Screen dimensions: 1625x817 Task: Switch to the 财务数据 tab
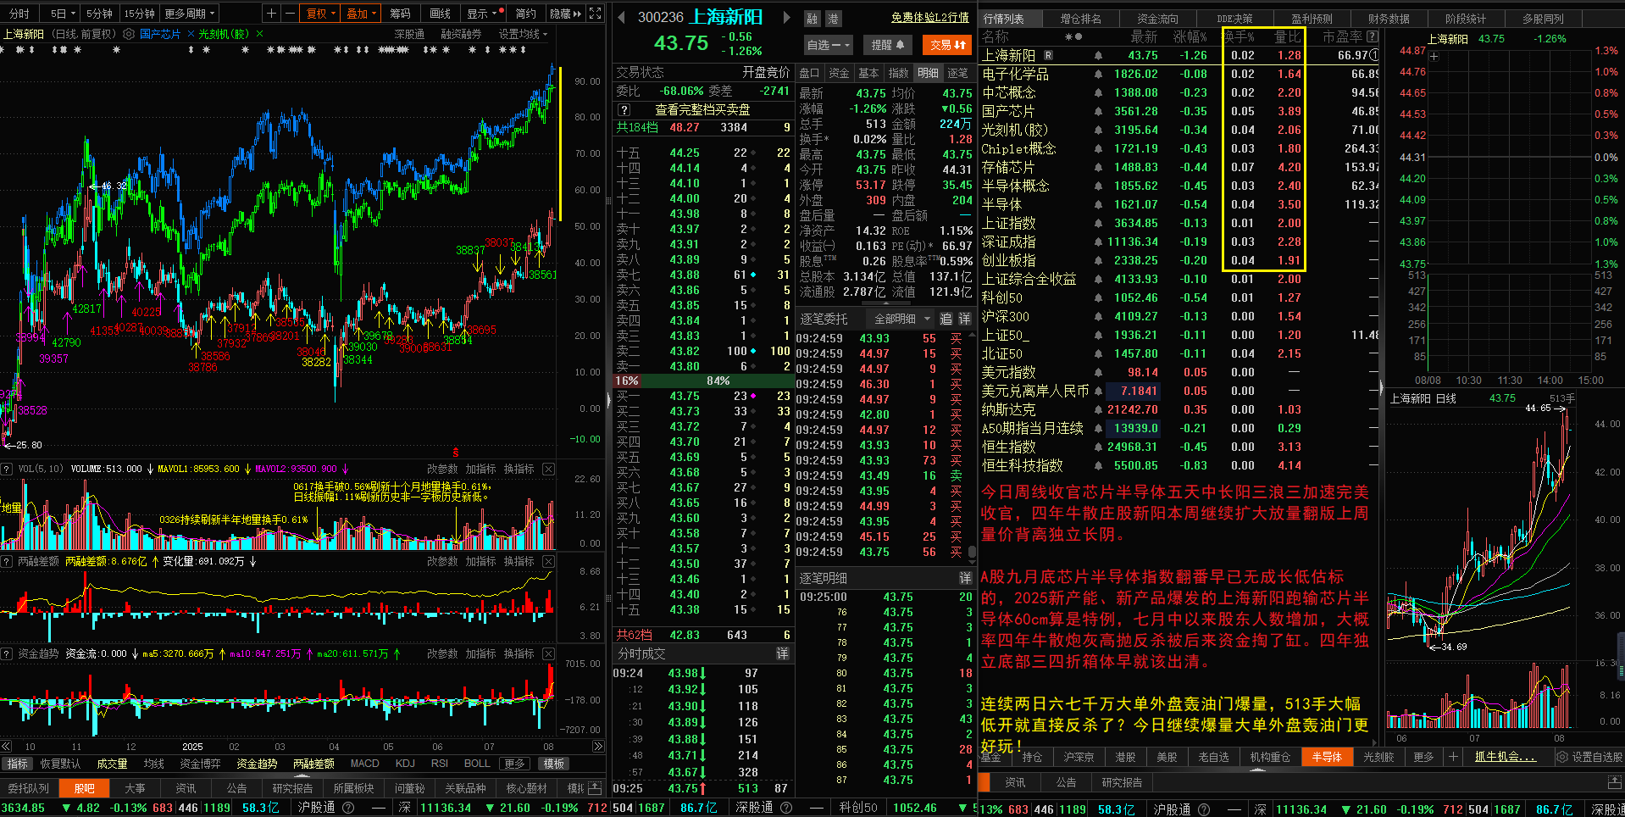tap(1389, 18)
